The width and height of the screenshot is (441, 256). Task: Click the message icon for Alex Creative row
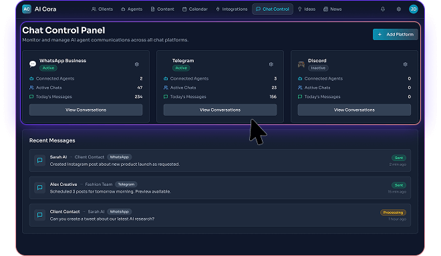[x=39, y=187]
